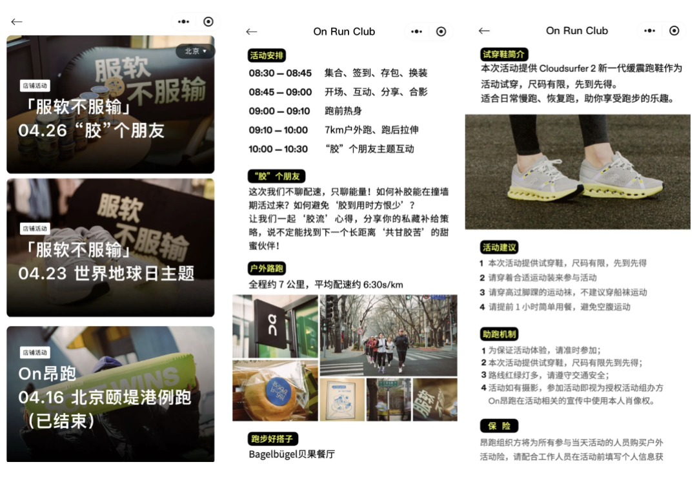Close mini program from the store events list

208,21
